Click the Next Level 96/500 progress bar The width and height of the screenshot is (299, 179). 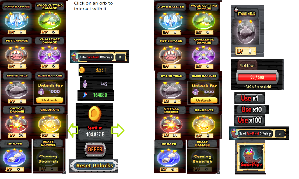pos(257,77)
